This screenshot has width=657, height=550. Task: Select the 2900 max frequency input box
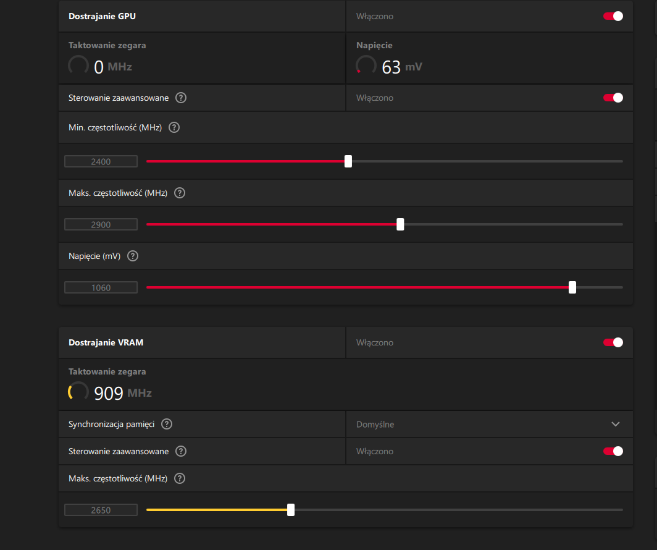101,225
